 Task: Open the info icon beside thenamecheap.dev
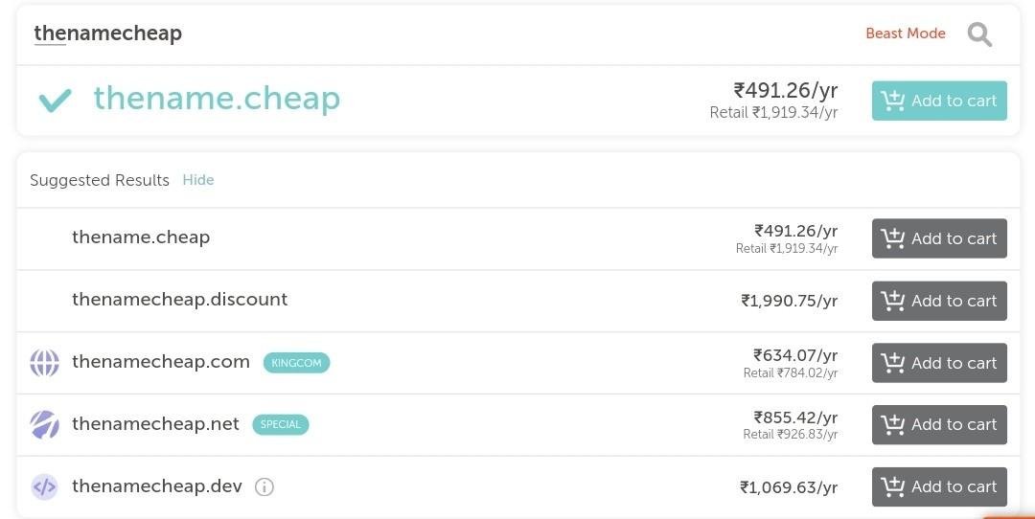tap(264, 487)
